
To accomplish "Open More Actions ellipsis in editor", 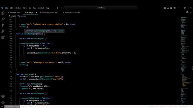I will tap(191, 12).
